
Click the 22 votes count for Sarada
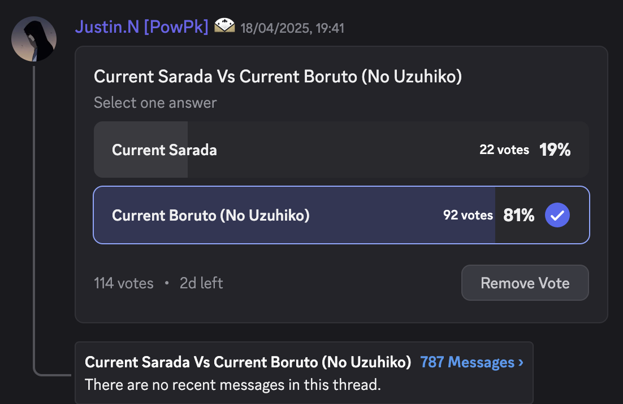pyautogui.click(x=504, y=150)
